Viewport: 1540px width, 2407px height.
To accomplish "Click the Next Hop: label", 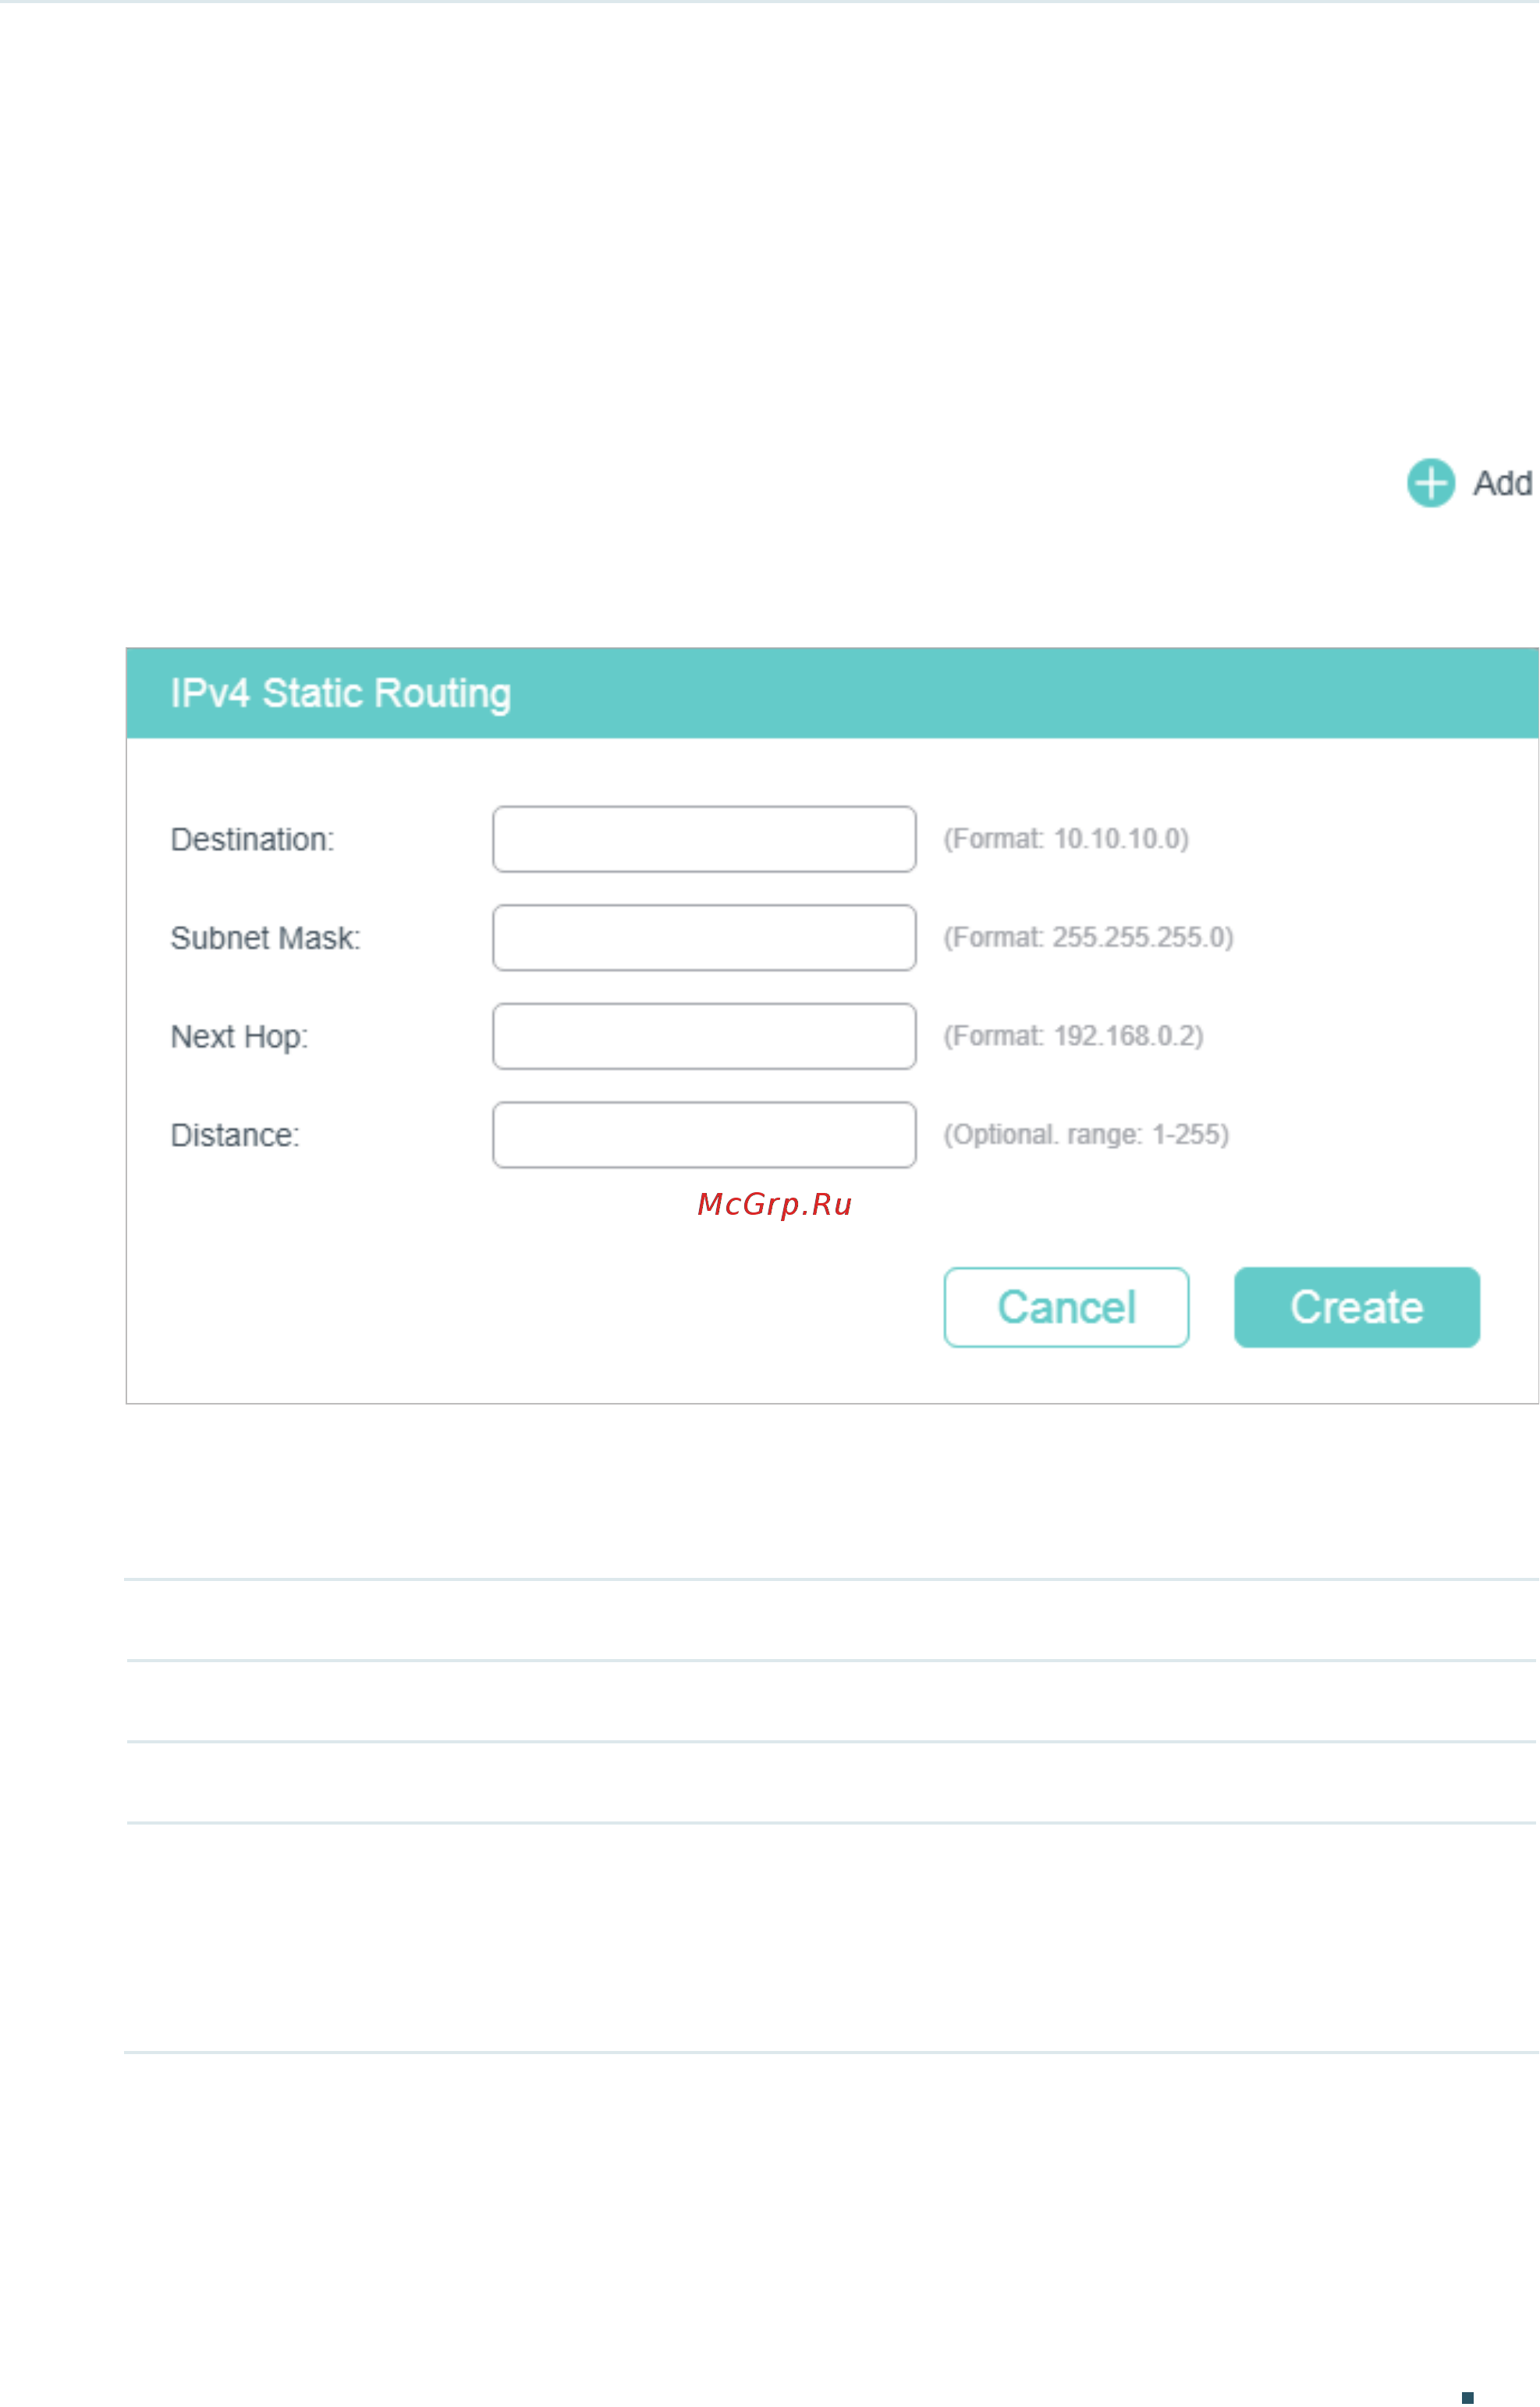I will [x=239, y=1037].
